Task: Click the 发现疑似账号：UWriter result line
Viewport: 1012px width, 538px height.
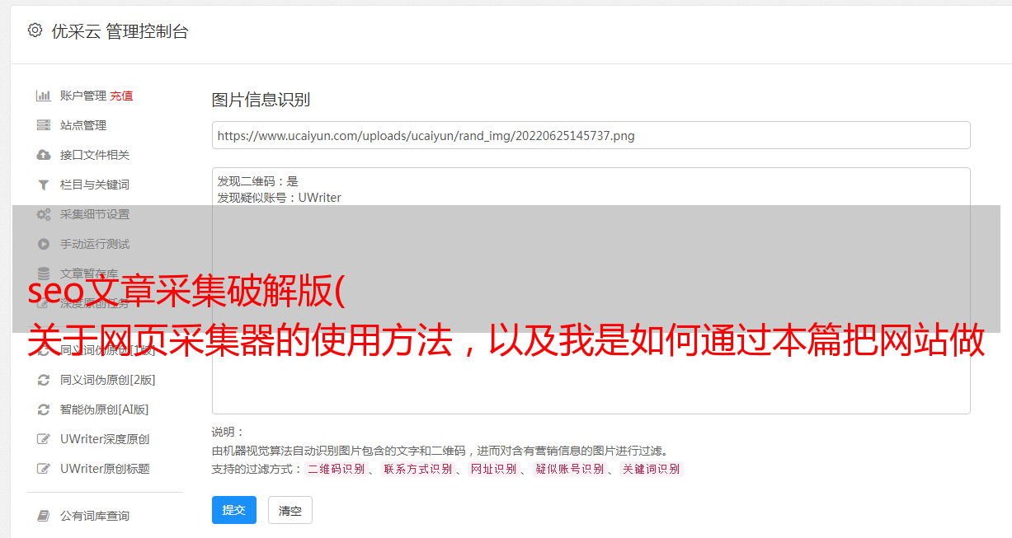Action: click(279, 198)
